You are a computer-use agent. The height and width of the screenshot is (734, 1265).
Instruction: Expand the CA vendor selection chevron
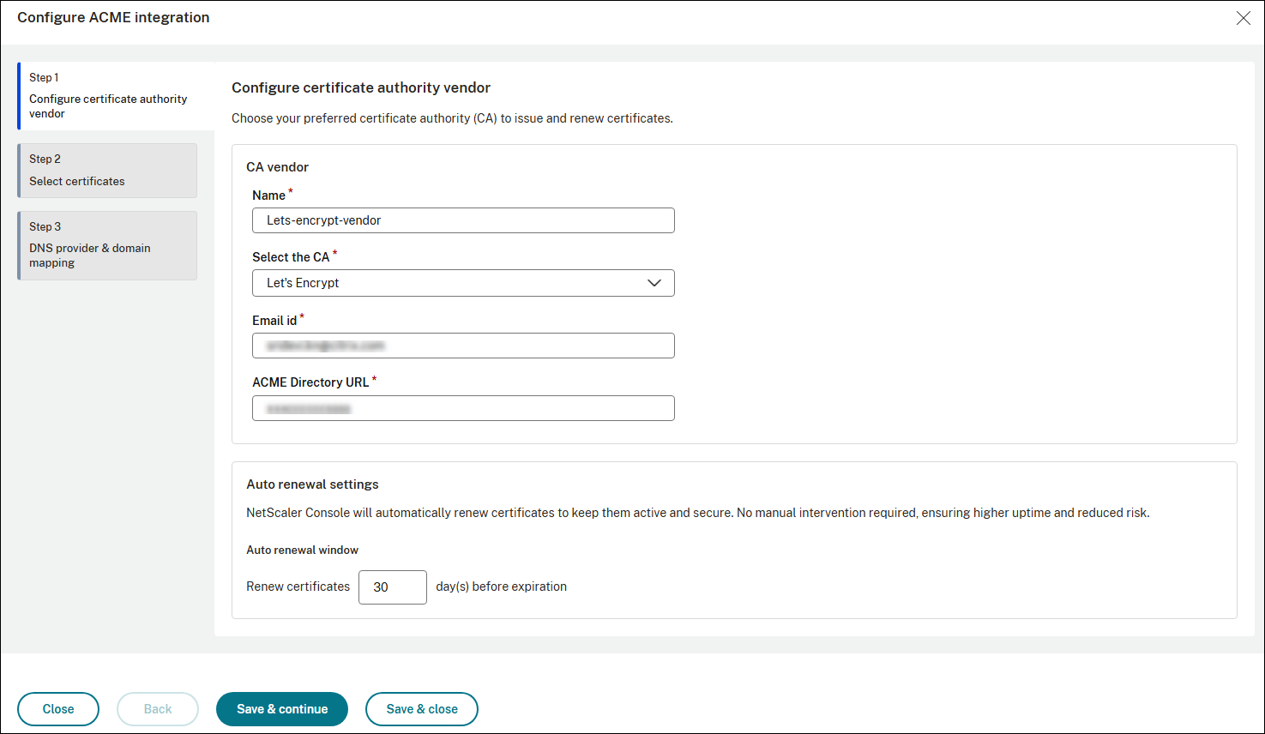(654, 283)
